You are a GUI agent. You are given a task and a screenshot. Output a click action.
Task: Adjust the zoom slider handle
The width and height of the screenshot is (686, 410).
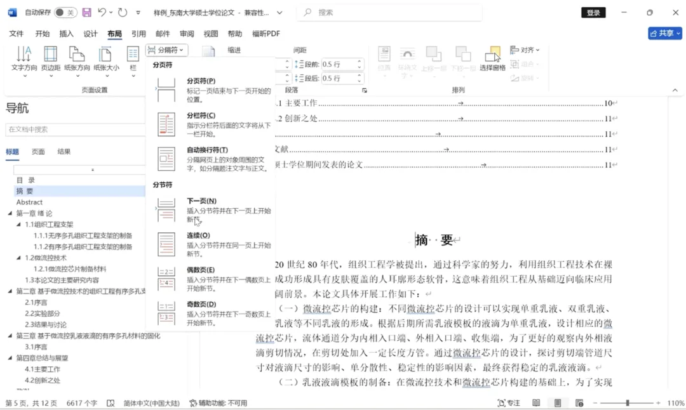628,403
